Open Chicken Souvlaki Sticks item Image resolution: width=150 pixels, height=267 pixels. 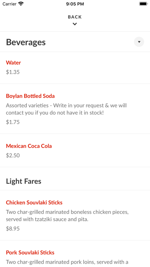(75, 215)
